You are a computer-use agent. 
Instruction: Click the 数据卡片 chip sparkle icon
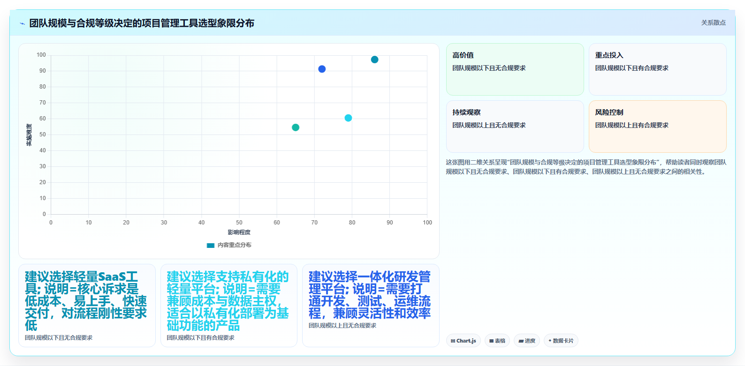pos(550,341)
